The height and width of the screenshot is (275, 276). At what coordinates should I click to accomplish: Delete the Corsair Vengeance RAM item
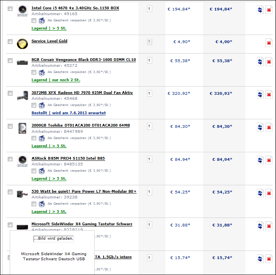(x=269, y=61)
